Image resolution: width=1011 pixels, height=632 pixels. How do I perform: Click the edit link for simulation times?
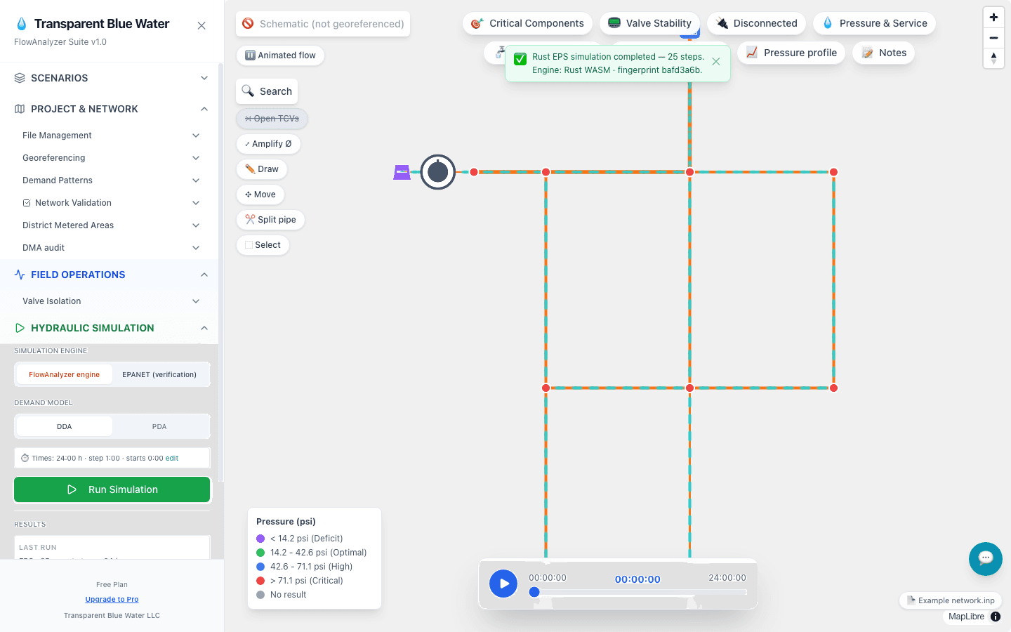(x=172, y=458)
